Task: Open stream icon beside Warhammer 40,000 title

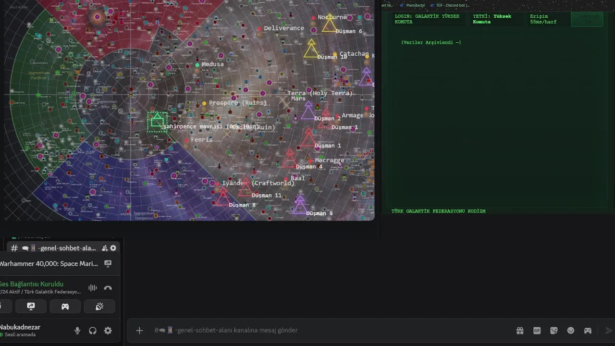Action: coord(108,263)
